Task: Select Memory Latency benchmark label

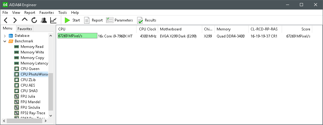Action: click(x=35, y=64)
